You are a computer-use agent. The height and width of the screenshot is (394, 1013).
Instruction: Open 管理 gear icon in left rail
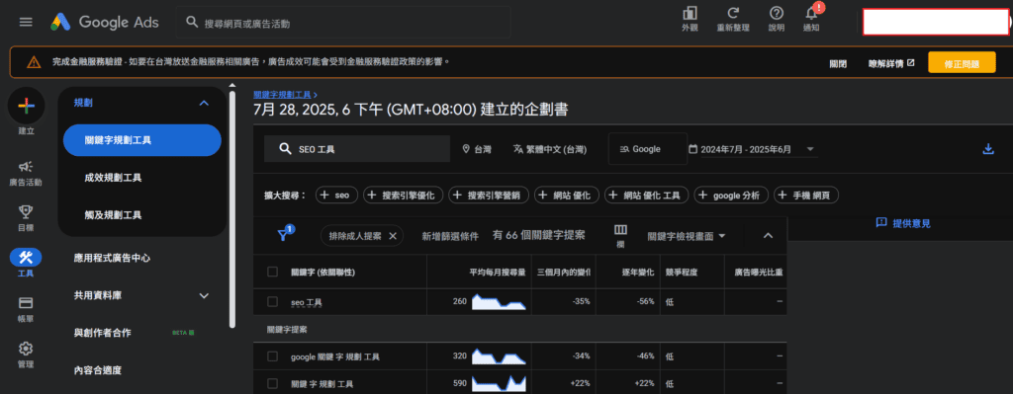[x=26, y=355]
